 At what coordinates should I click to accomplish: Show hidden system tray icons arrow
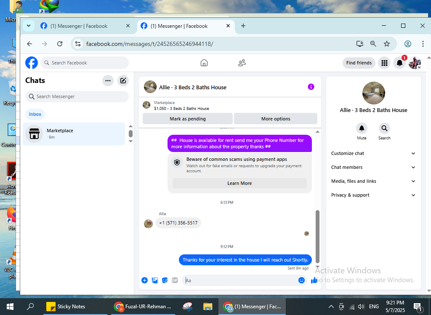pos(331,307)
